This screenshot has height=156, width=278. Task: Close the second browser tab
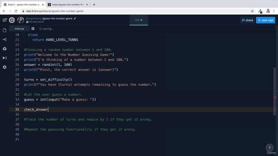[x=87, y=5]
